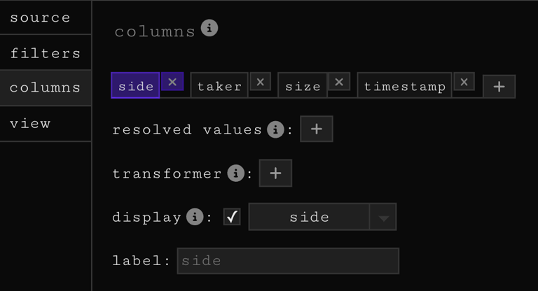Remove the size column with its X
This screenshot has height=291, width=538.
point(339,82)
